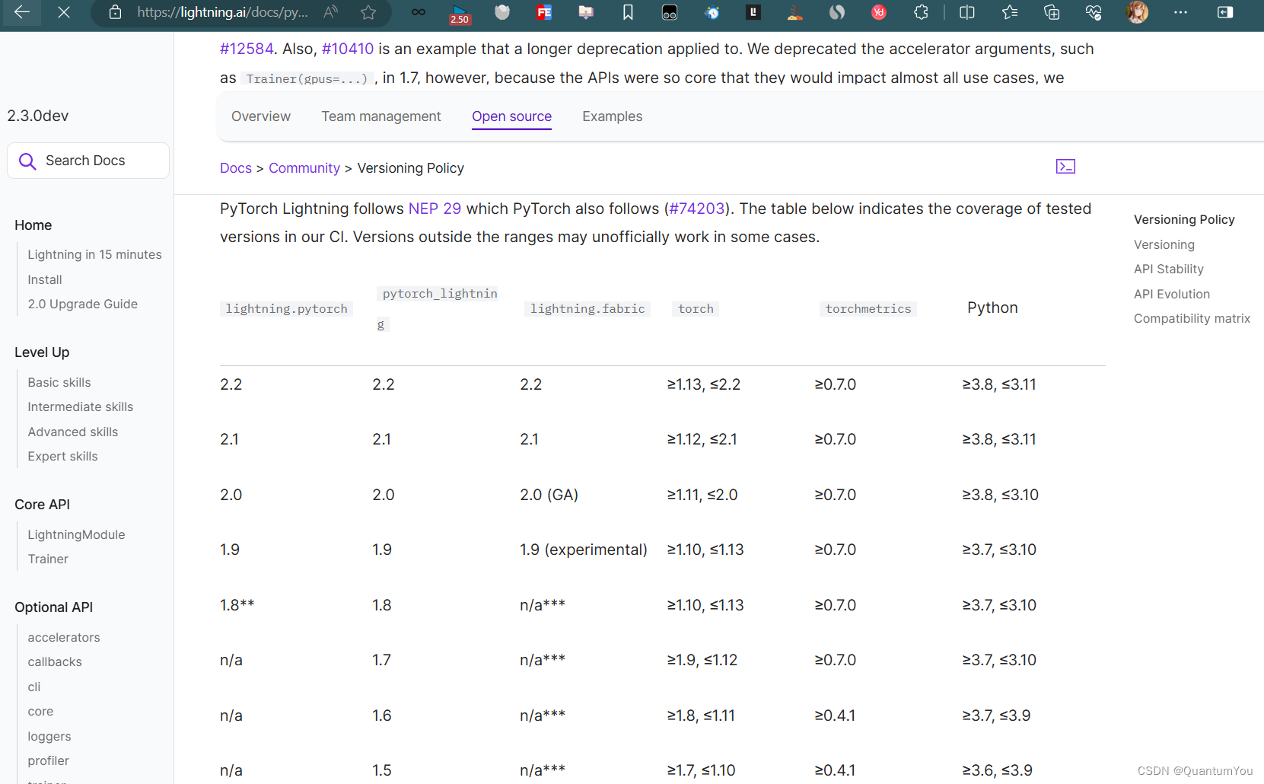Open the Install sidebar page
The image size is (1264, 784).
45,279
